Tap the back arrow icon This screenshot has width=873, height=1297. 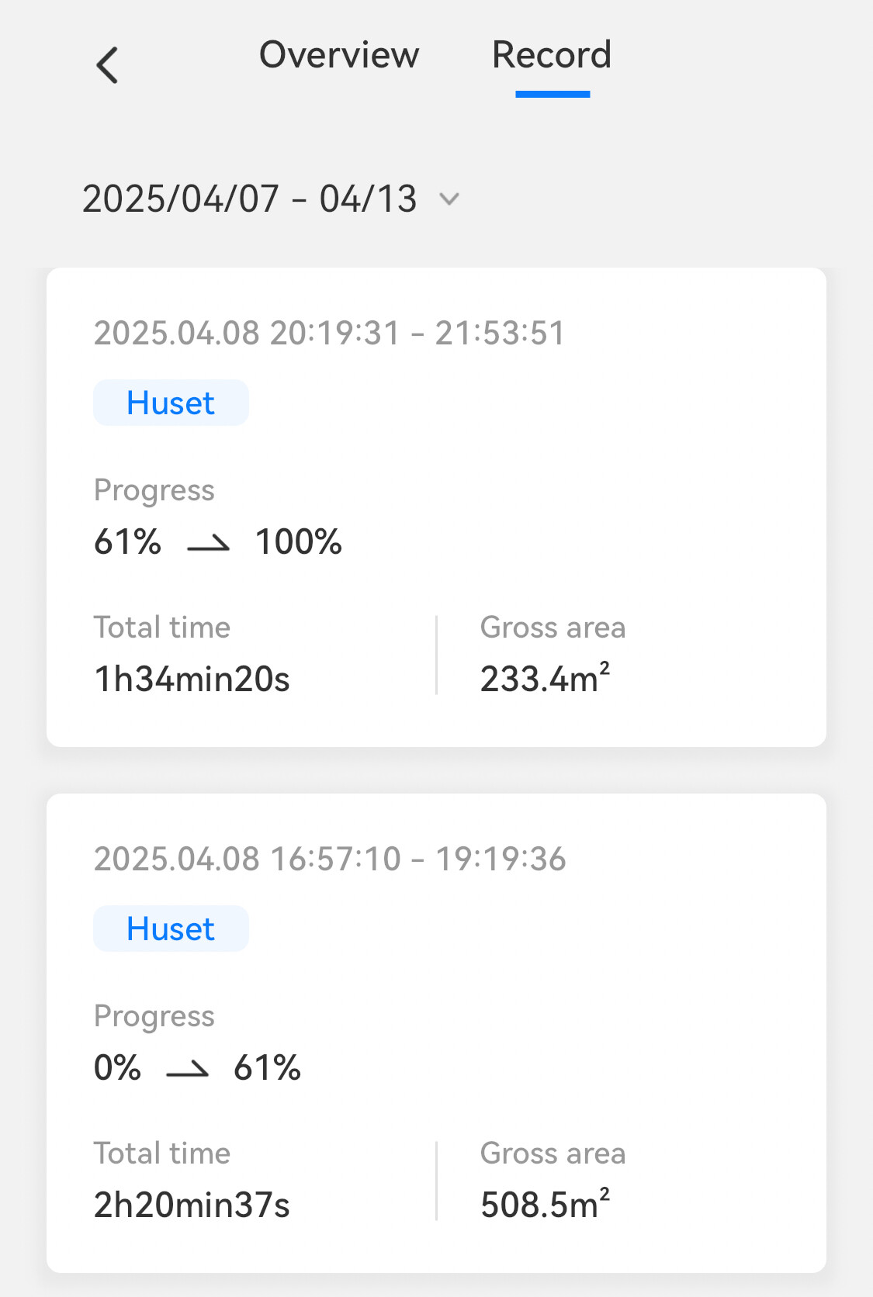point(108,64)
